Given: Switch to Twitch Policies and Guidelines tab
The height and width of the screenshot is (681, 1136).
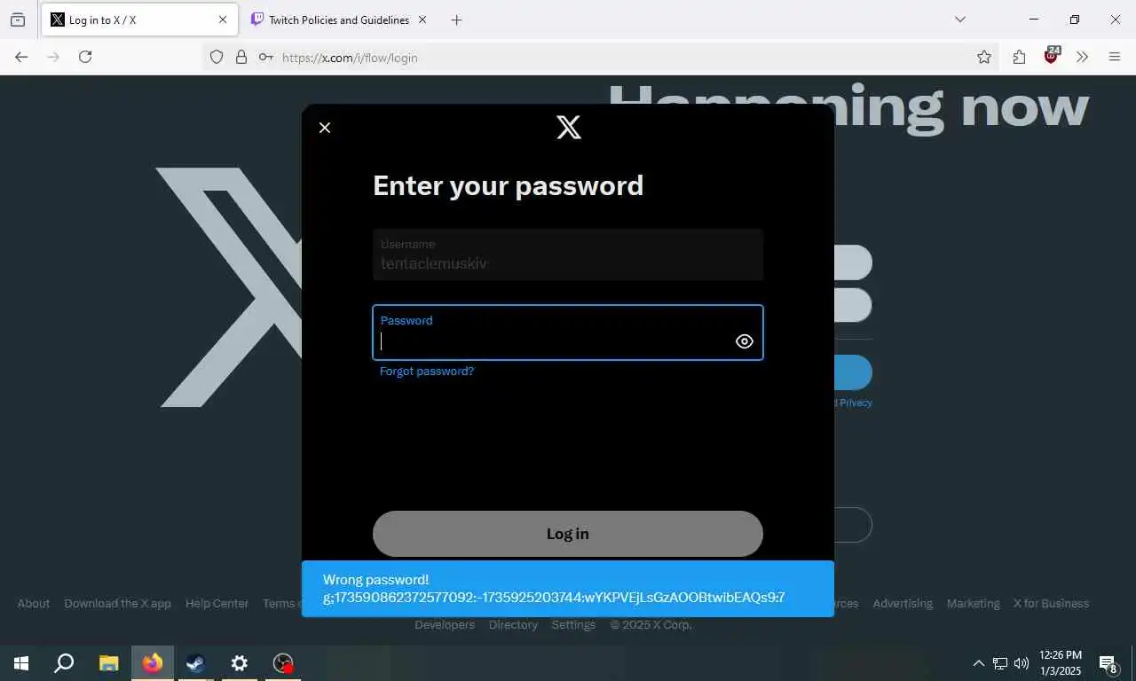Looking at the screenshot, I should tap(338, 20).
